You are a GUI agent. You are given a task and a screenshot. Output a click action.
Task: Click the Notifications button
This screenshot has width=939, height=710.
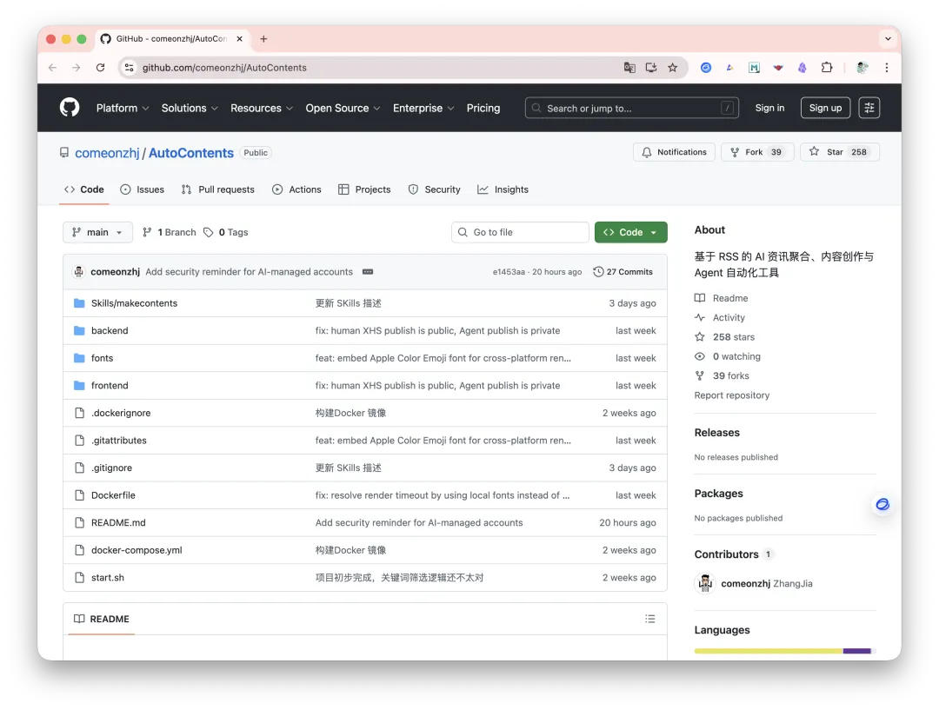[x=674, y=152]
